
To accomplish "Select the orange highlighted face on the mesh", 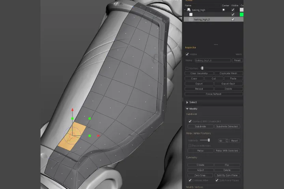I will (72, 136).
